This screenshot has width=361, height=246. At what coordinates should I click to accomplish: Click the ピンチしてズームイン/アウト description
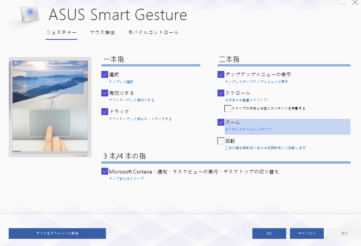(x=248, y=129)
